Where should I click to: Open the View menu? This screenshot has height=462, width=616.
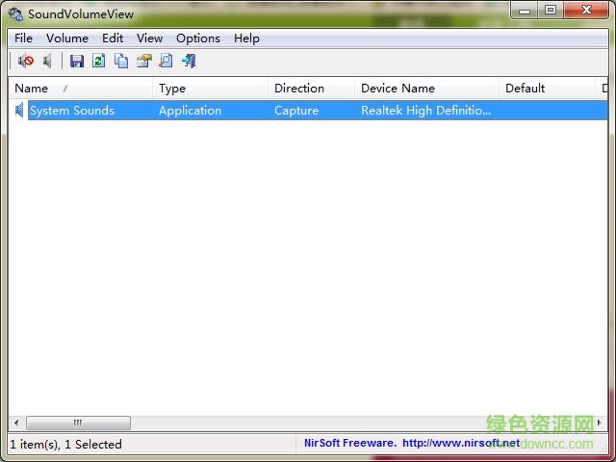(x=150, y=38)
